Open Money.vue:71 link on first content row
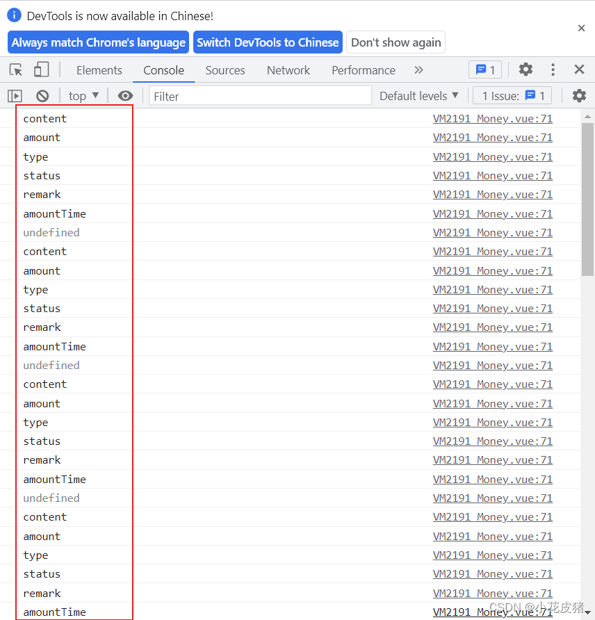The height and width of the screenshot is (620, 595). click(x=493, y=119)
